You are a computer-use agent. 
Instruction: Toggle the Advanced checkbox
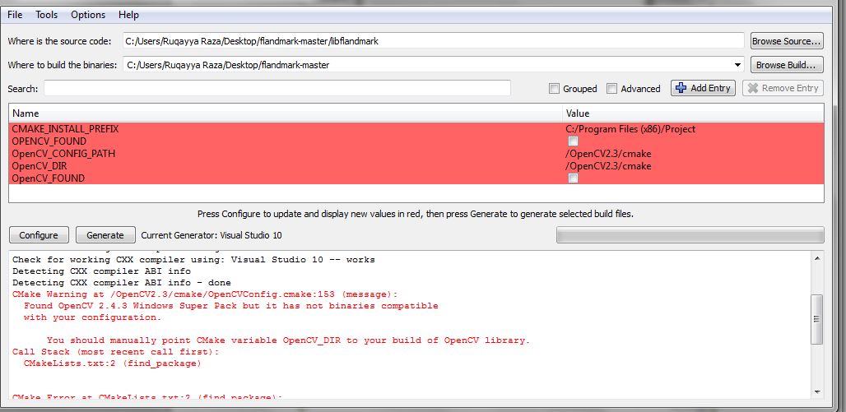[x=611, y=89]
